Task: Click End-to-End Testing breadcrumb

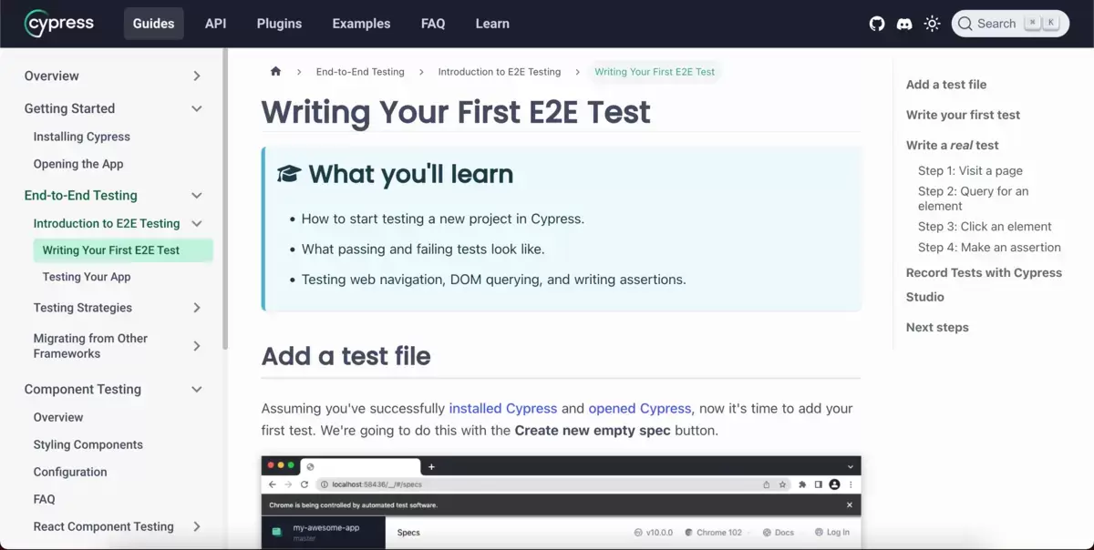Action: pos(360,72)
